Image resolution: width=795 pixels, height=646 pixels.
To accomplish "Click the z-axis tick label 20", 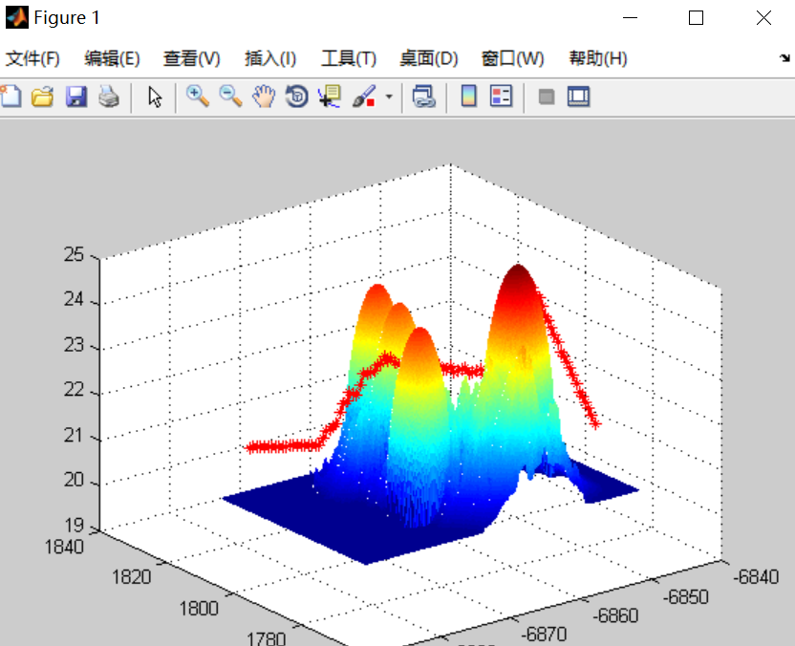I will pyautogui.click(x=74, y=480).
